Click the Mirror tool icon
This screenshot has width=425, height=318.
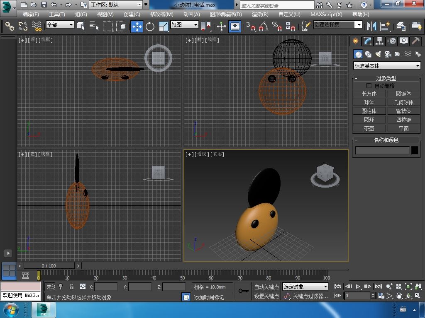click(x=371, y=26)
